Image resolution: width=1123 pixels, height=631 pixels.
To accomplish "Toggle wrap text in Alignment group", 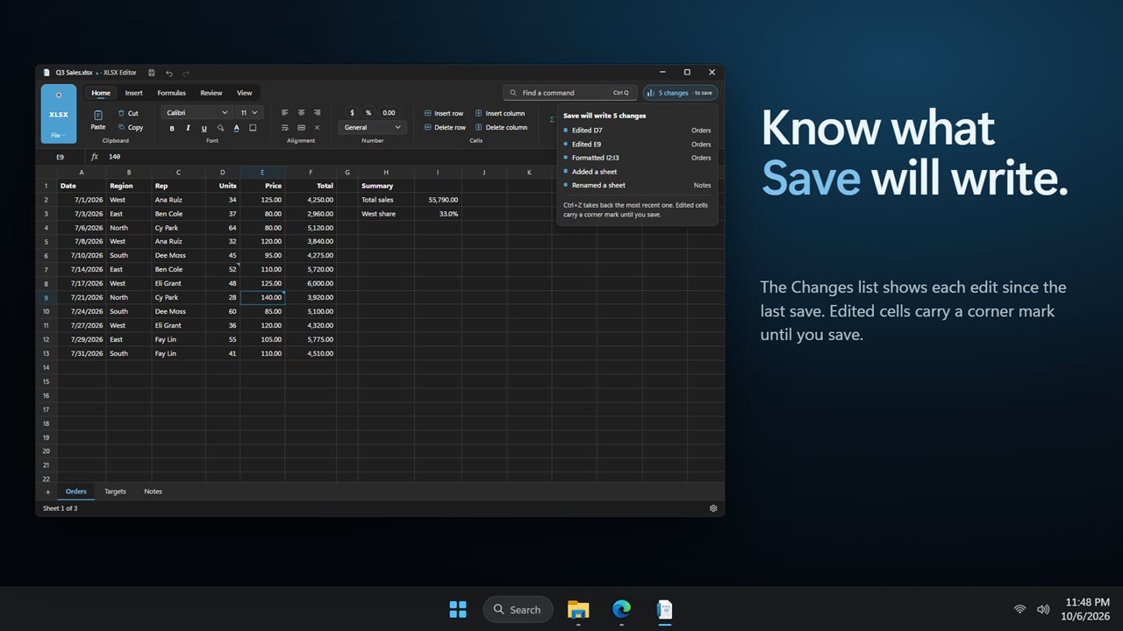I will [x=285, y=128].
